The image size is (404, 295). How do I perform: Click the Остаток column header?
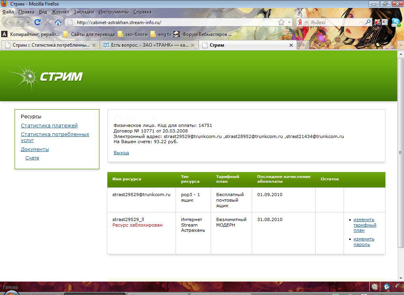[330, 179]
